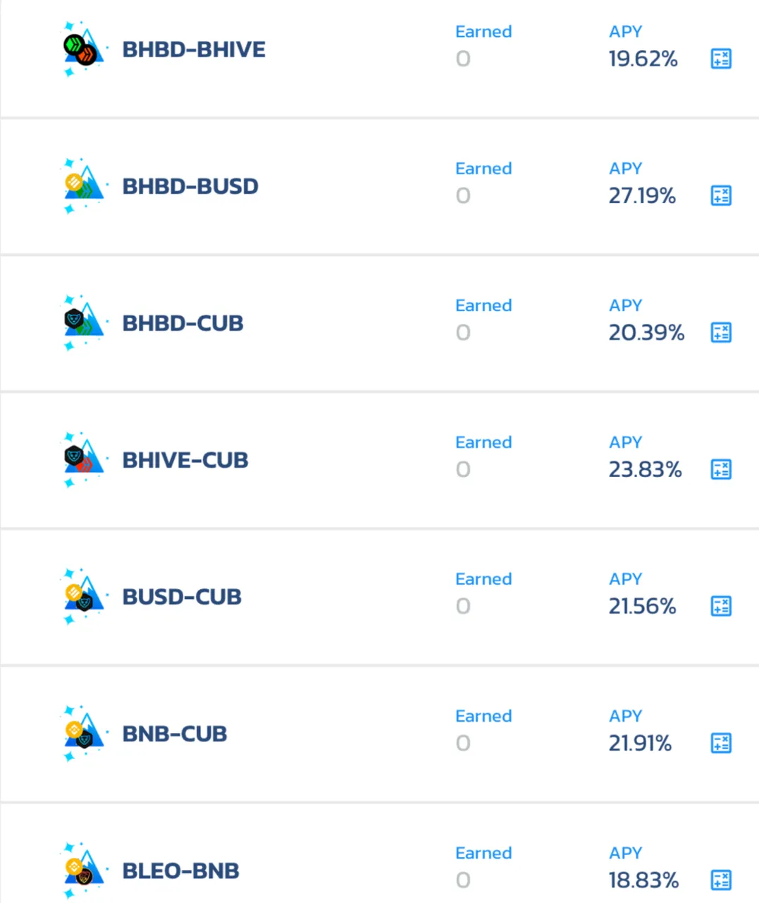The width and height of the screenshot is (759, 903).
Task: Select the BUSD-CUB farm name
Action: coord(182,597)
